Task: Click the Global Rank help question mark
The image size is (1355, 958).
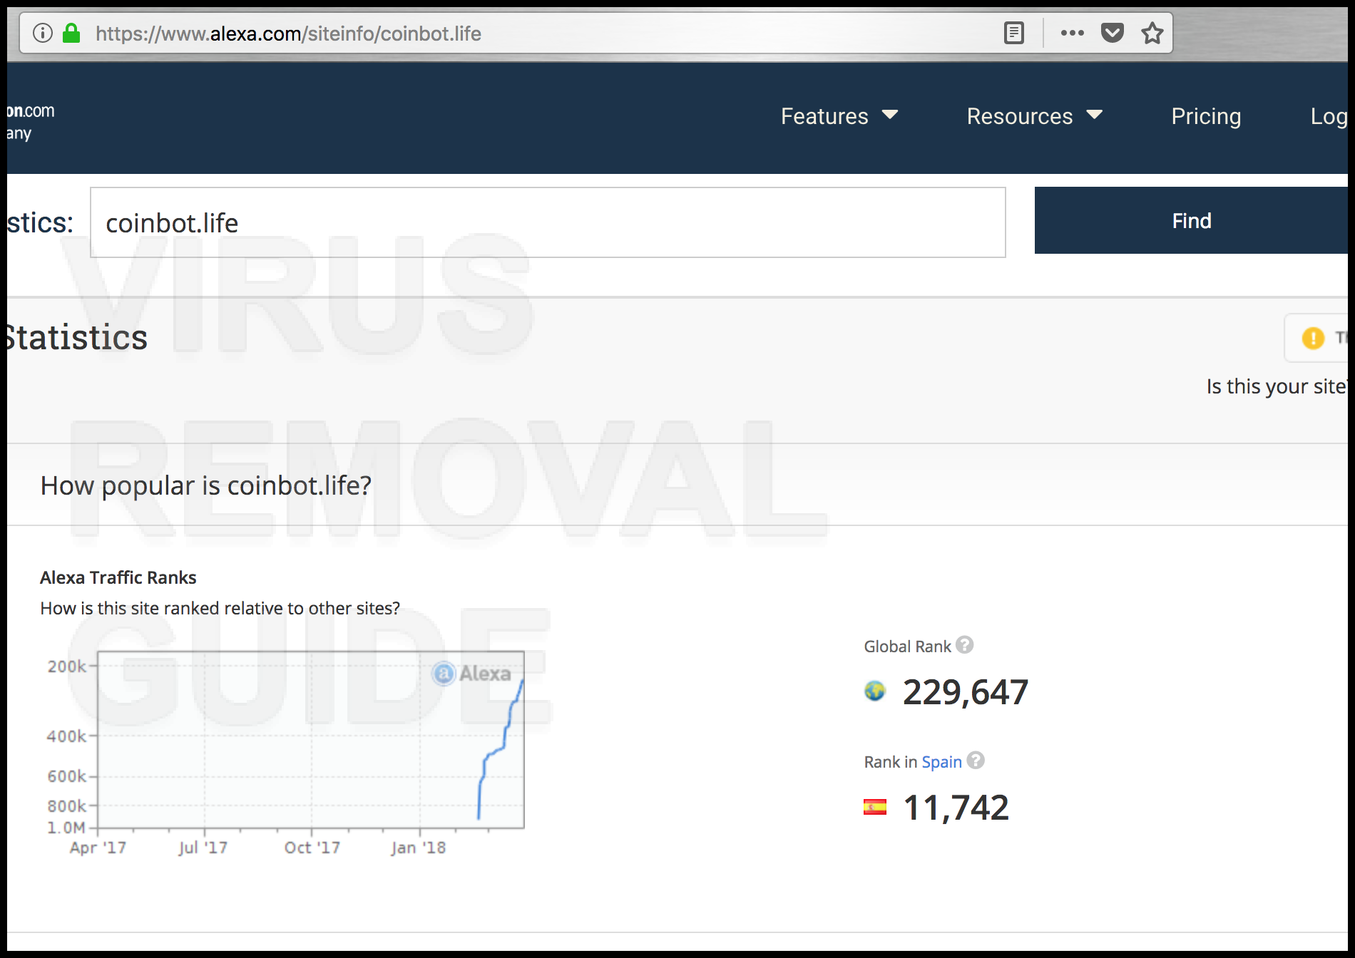Action: point(965,645)
